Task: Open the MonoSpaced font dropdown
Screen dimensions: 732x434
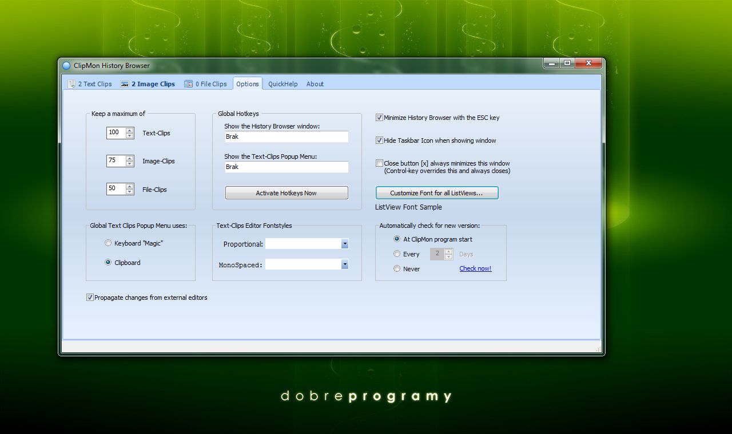Action: 345,264
